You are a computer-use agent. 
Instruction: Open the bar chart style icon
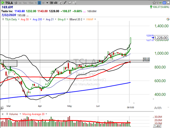coord(56,3)
